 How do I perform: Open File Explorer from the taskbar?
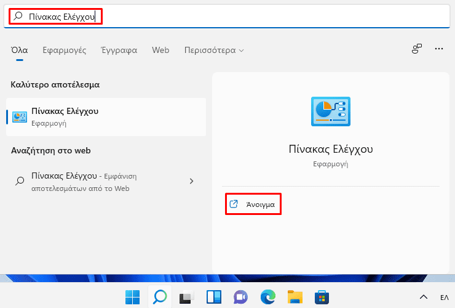(295, 298)
